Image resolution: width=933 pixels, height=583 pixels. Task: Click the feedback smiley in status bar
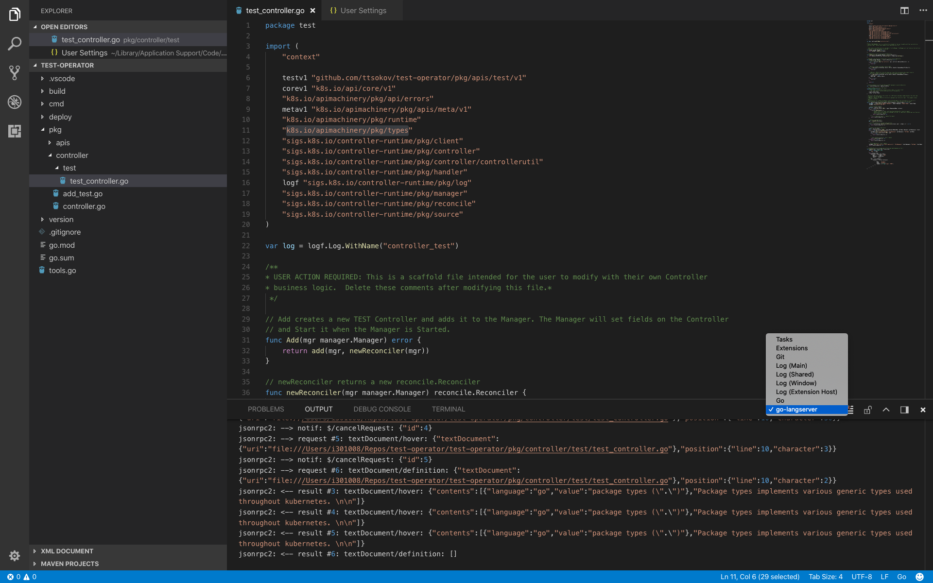click(919, 577)
